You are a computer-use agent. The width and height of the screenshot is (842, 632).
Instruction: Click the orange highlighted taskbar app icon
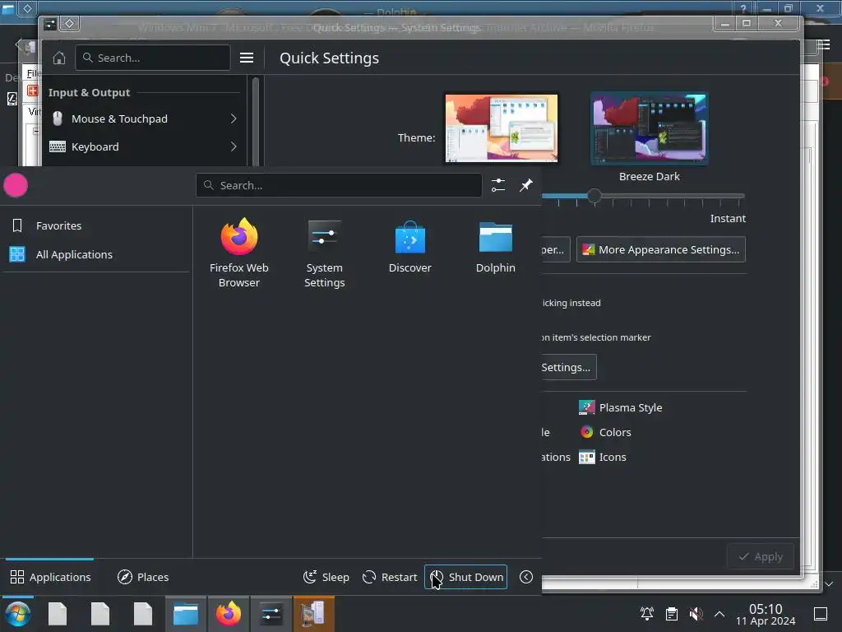(313, 614)
